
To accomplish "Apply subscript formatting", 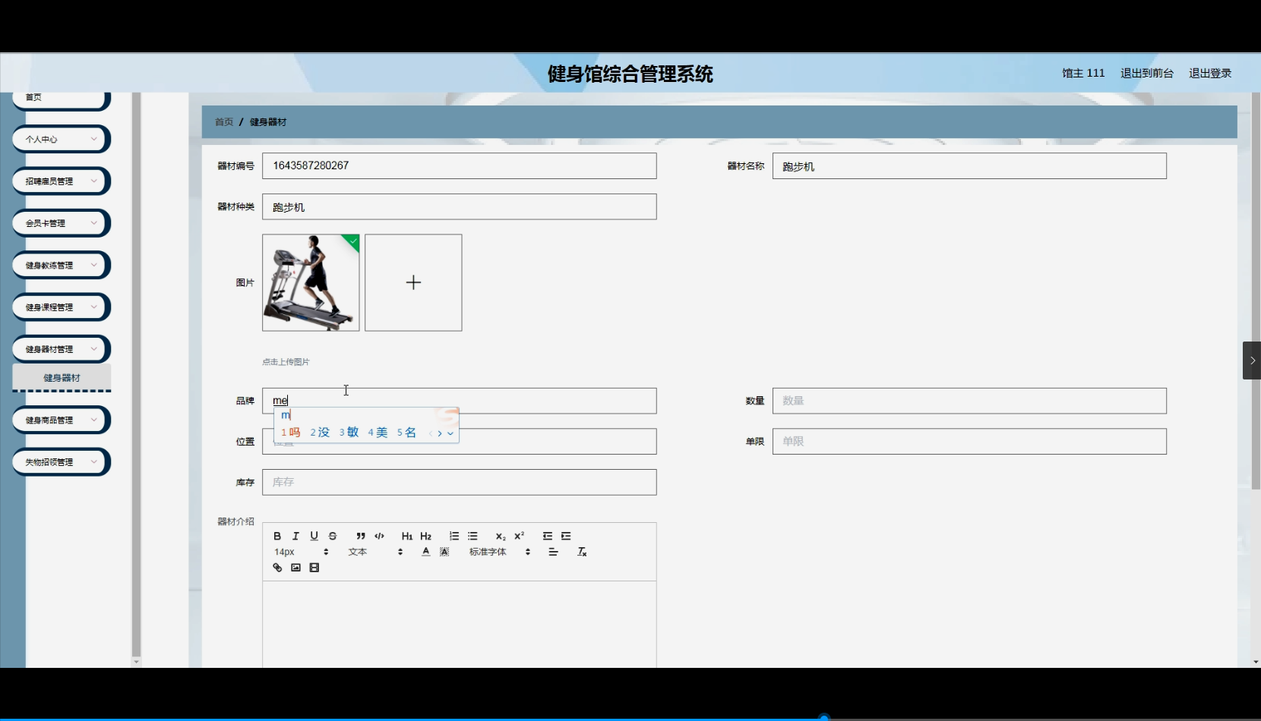I will click(x=501, y=536).
